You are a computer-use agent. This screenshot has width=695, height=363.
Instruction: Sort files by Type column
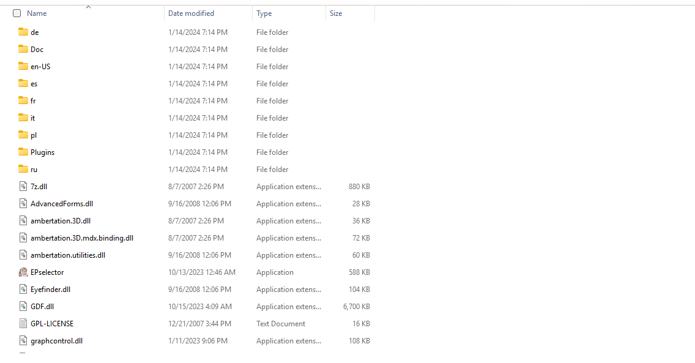(263, 13)
